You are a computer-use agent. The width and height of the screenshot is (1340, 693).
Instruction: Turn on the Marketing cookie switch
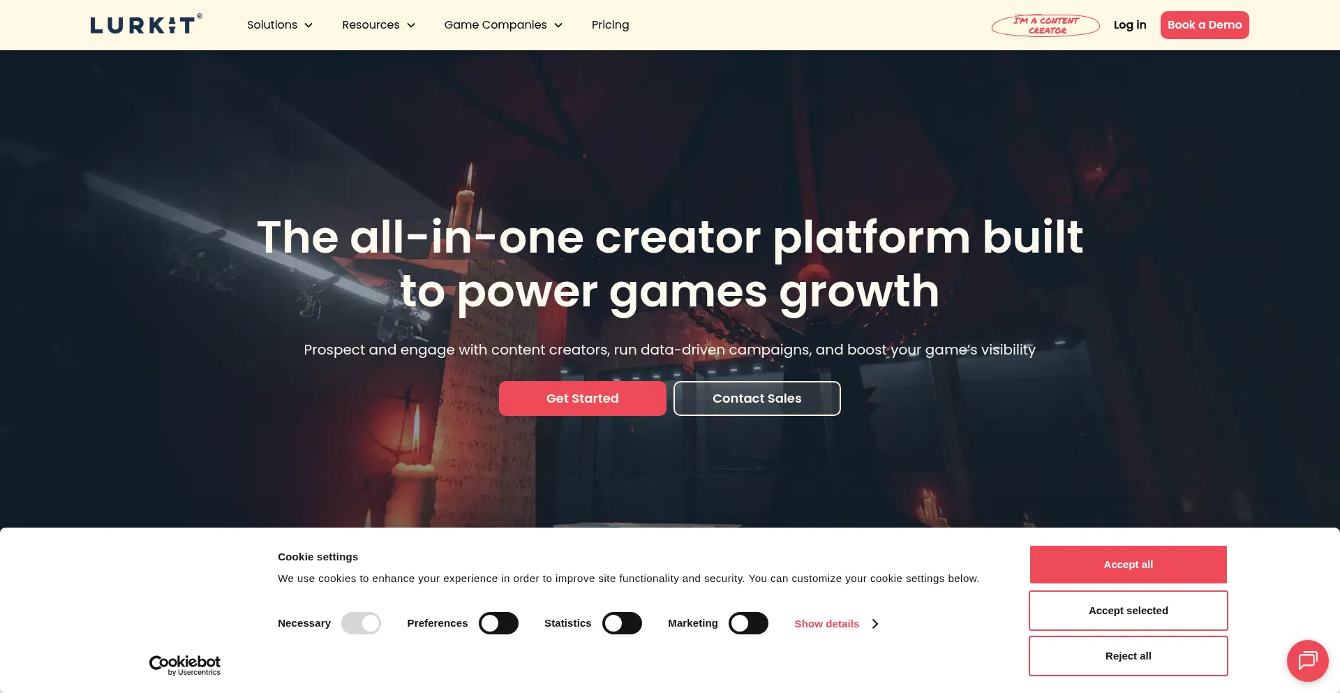click(748, 623)
